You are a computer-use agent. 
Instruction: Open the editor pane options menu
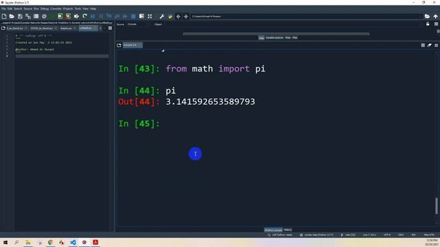[x=110, y=28]
